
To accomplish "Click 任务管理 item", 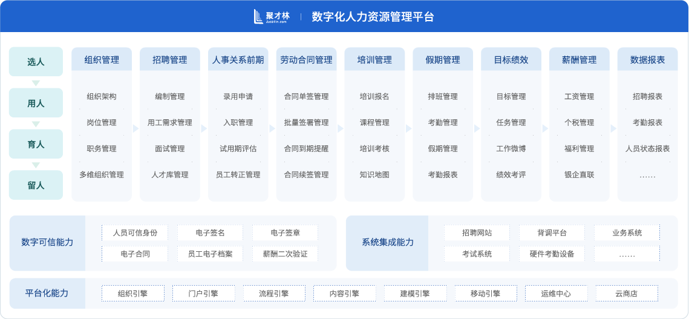I will 511,122.
